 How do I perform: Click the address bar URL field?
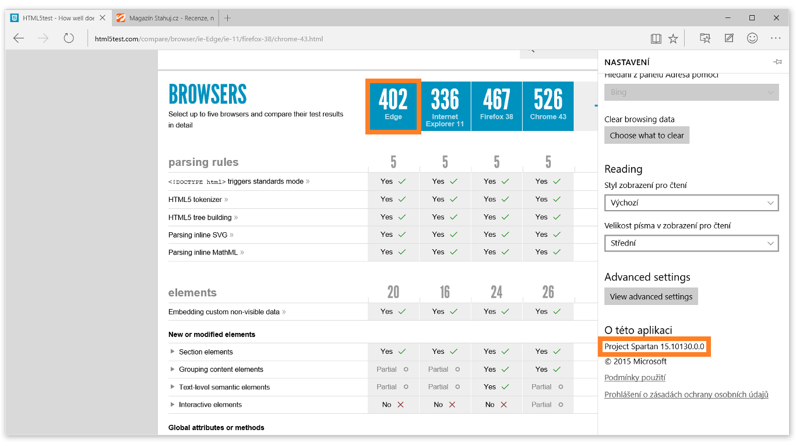(209, 39)
